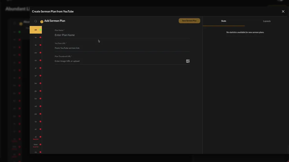Switch to the Stats tab
Screen dimensions: 289x162
(223, 21)
